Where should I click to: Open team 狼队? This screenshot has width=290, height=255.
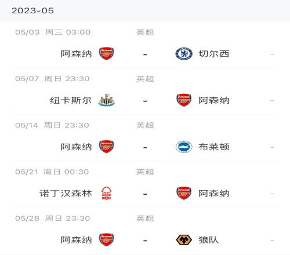[209, 240]
